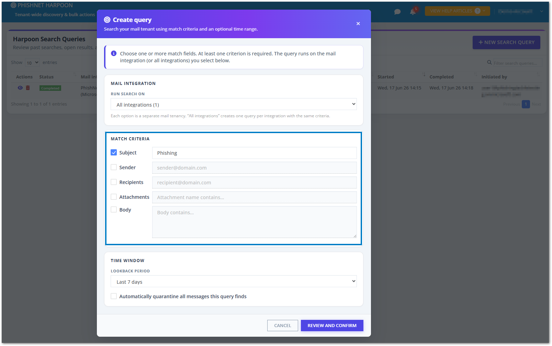The height and width of the screenshot is (346, 552).
Task: Click the search magnifier icon
Action: tap(489, 63)
